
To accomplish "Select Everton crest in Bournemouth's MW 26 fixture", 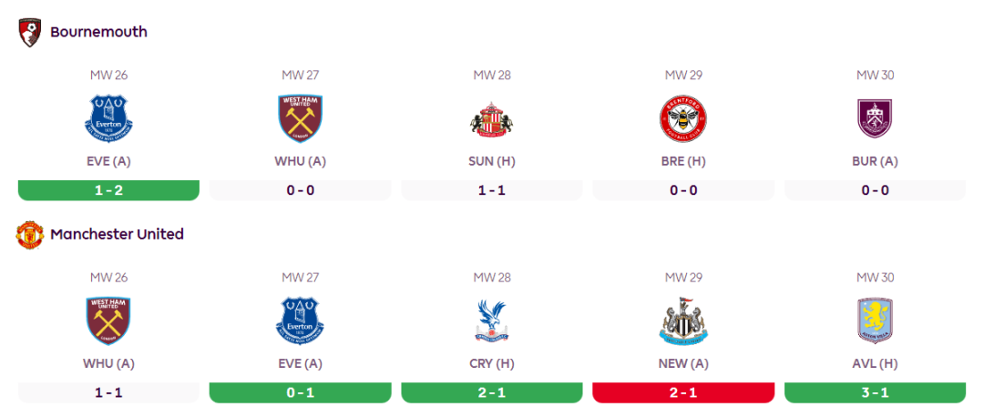I will [108, 119].
